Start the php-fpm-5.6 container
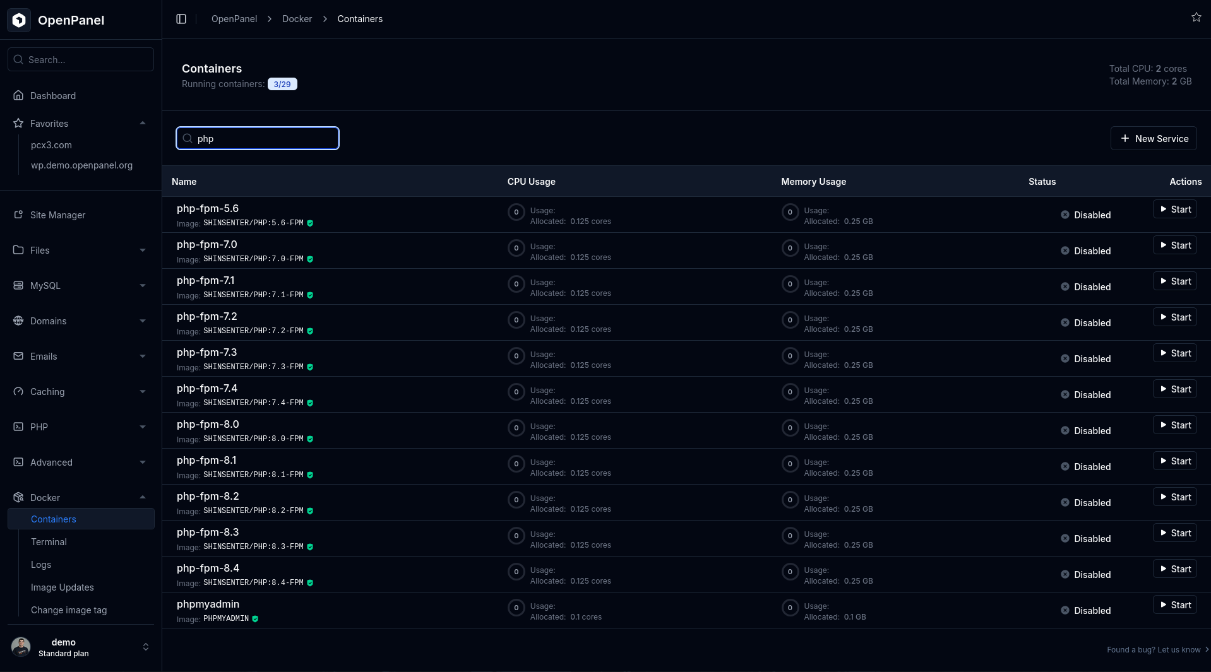The image size is (1211, 672). coord(1175,209)
